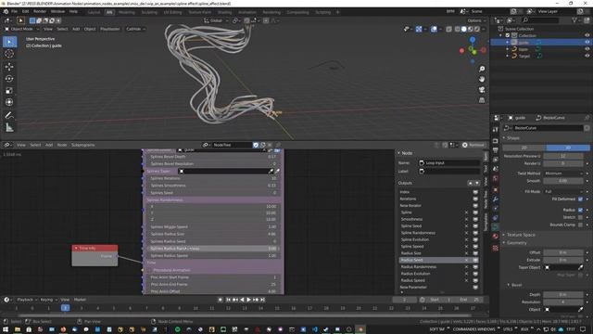The width and height of the screenshot is (593, 334).
Task: Click the Resolution Preview U field
Action: [563, 156]
